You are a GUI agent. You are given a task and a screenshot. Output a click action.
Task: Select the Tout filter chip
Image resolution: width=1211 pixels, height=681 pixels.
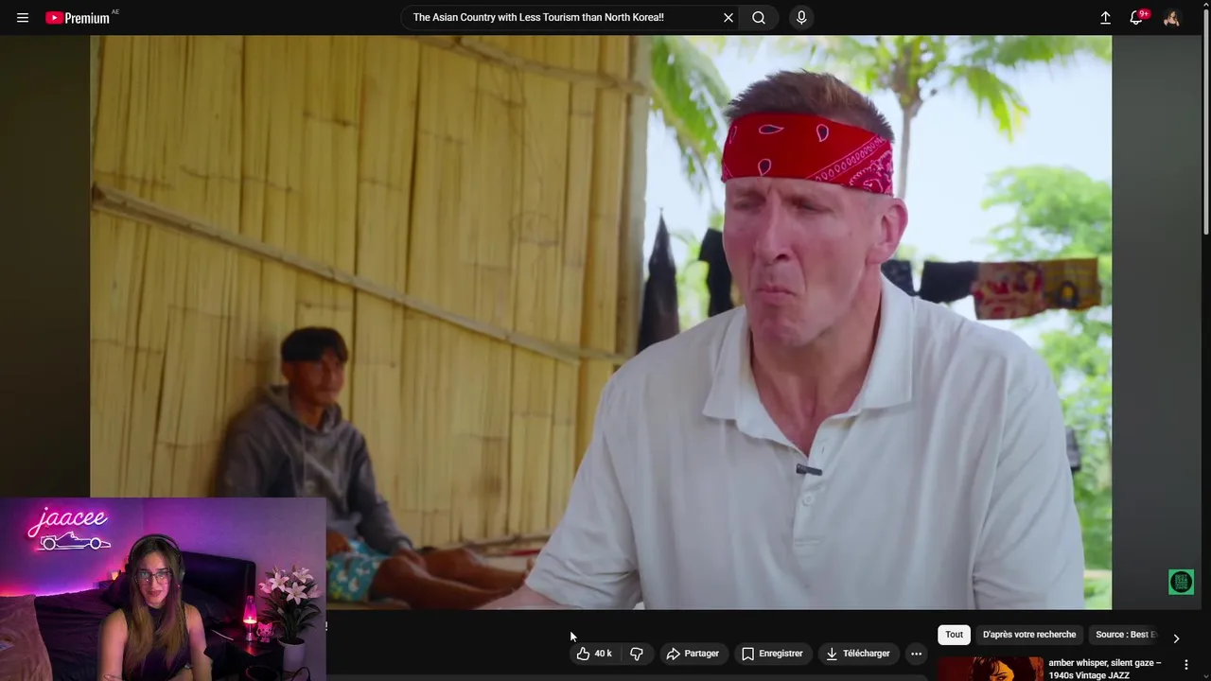[954, 635]
